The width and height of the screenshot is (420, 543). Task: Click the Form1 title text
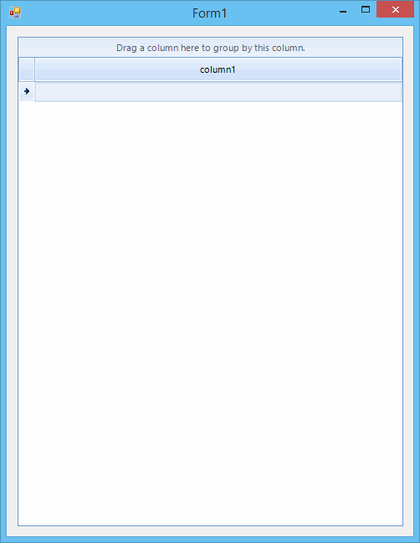(x=209, y=13)
